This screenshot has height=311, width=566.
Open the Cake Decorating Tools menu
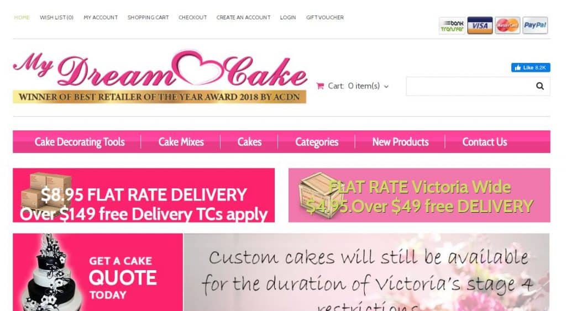(80, 142)
